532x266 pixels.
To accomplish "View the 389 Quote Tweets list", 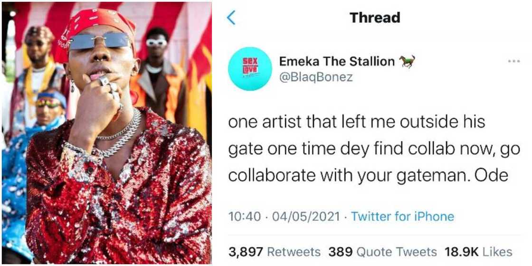I will [x=382, y=251].
